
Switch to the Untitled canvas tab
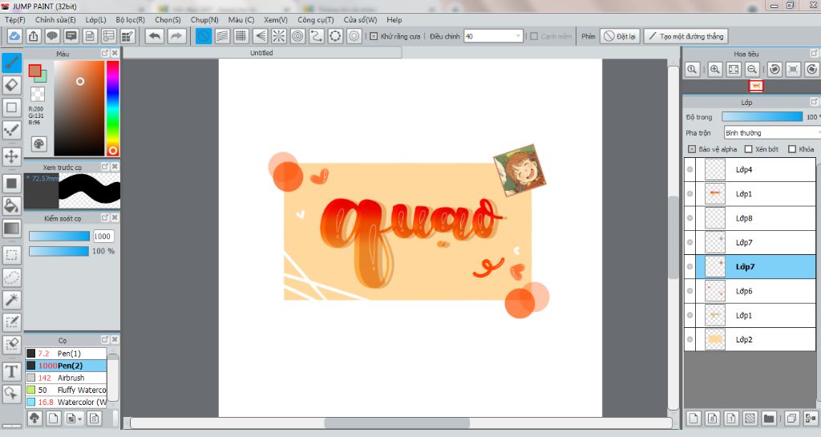pyautogui.click(x=262, y=53)
